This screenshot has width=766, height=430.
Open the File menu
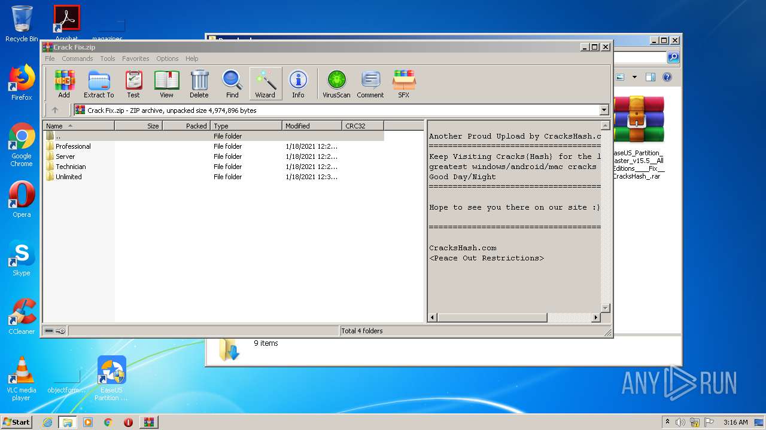click(50, 59)
